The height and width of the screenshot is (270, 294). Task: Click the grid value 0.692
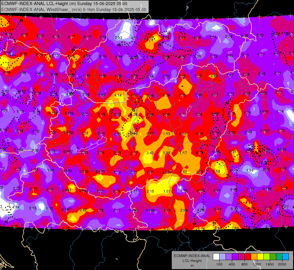[84, 171]
